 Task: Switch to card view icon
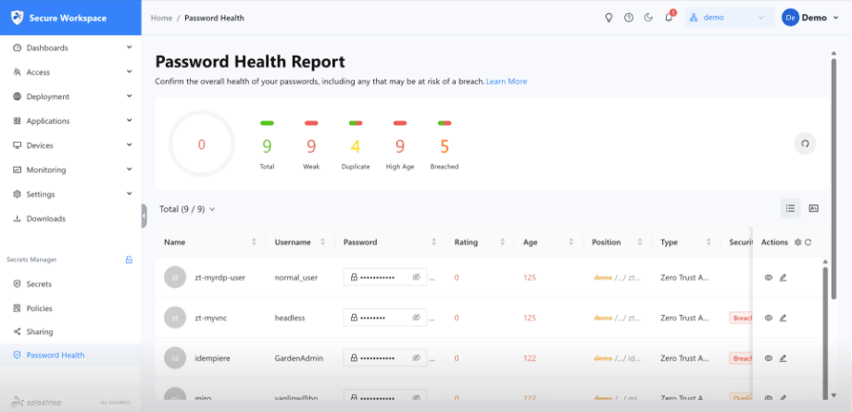pyautogui.click(x=813, y=208)
